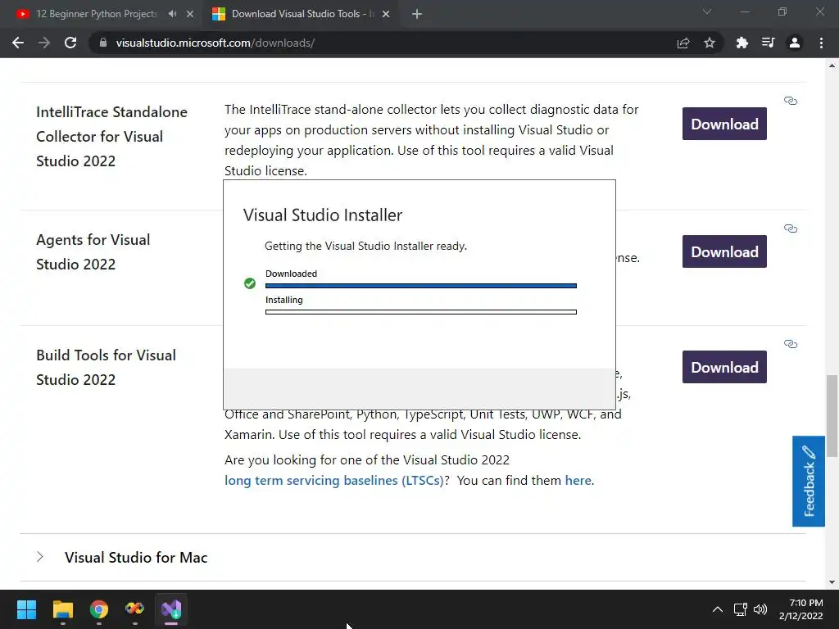The height and width of the screenshot is (629, 839).
Task: Click 'Getting the Visual Studio Installer ready.' text
Action: 366,246
